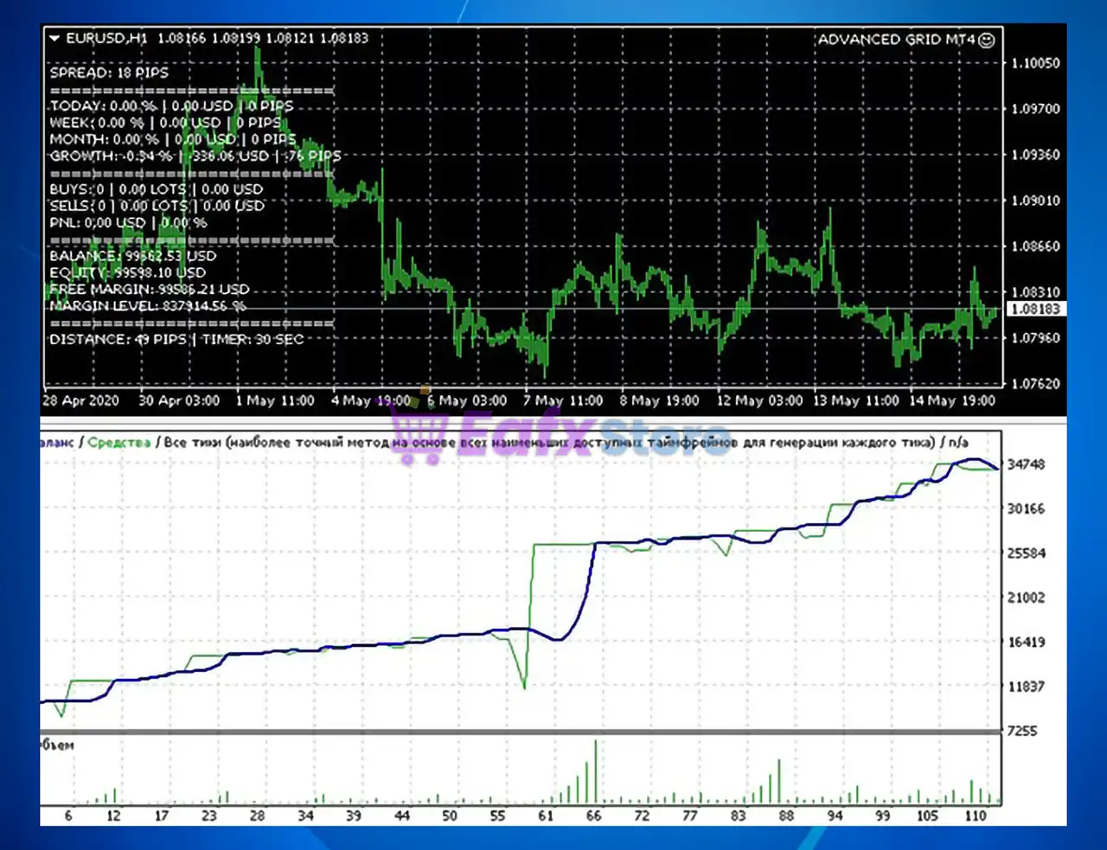Select the current price tag 1.08183
The width and height of the screenshot is (1107, 850).
coord(1035,310)
